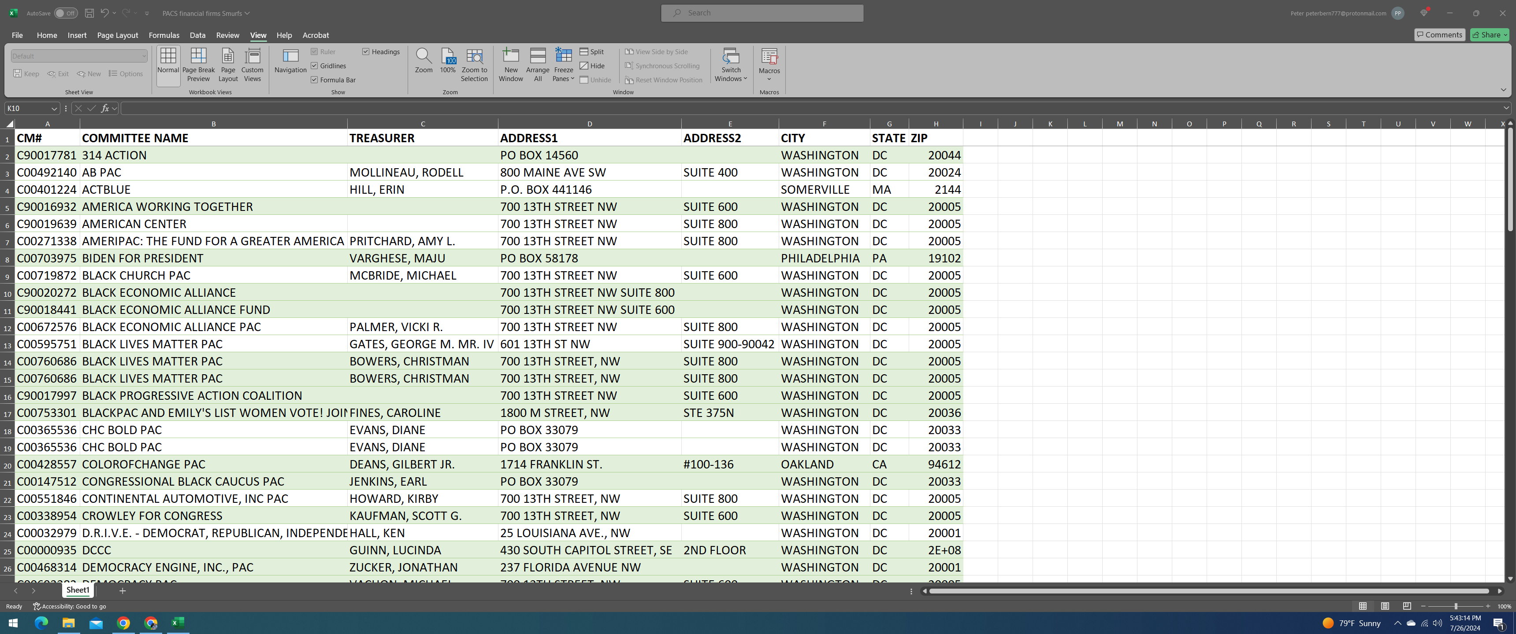
Task: Open the Share button dropdown
Action: [x=1490, y=35]
